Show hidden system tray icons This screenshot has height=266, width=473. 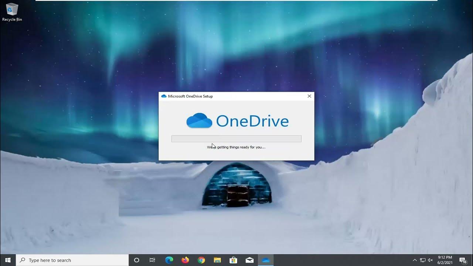point(415,260)
